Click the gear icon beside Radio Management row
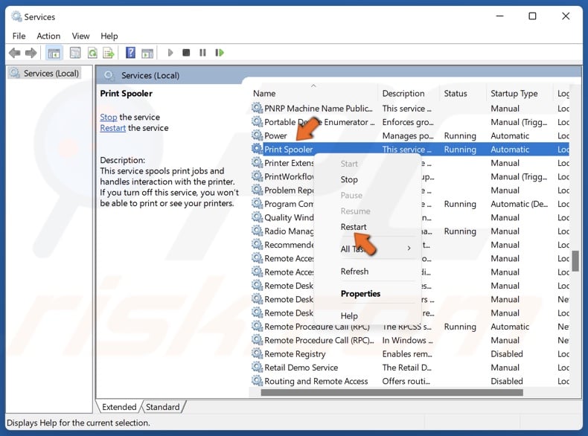 coord(257,231)
